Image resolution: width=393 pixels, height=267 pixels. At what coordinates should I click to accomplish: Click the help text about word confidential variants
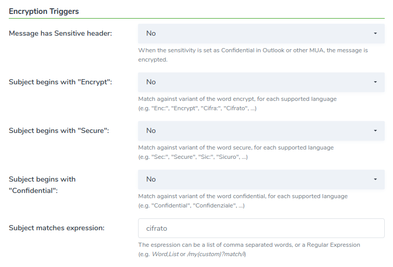pos(243,201)
